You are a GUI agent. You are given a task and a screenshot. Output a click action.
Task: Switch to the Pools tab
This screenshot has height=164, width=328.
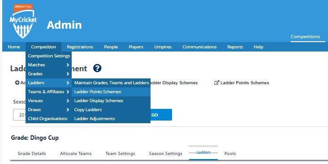pyautogui.click(x=230, y=154)
